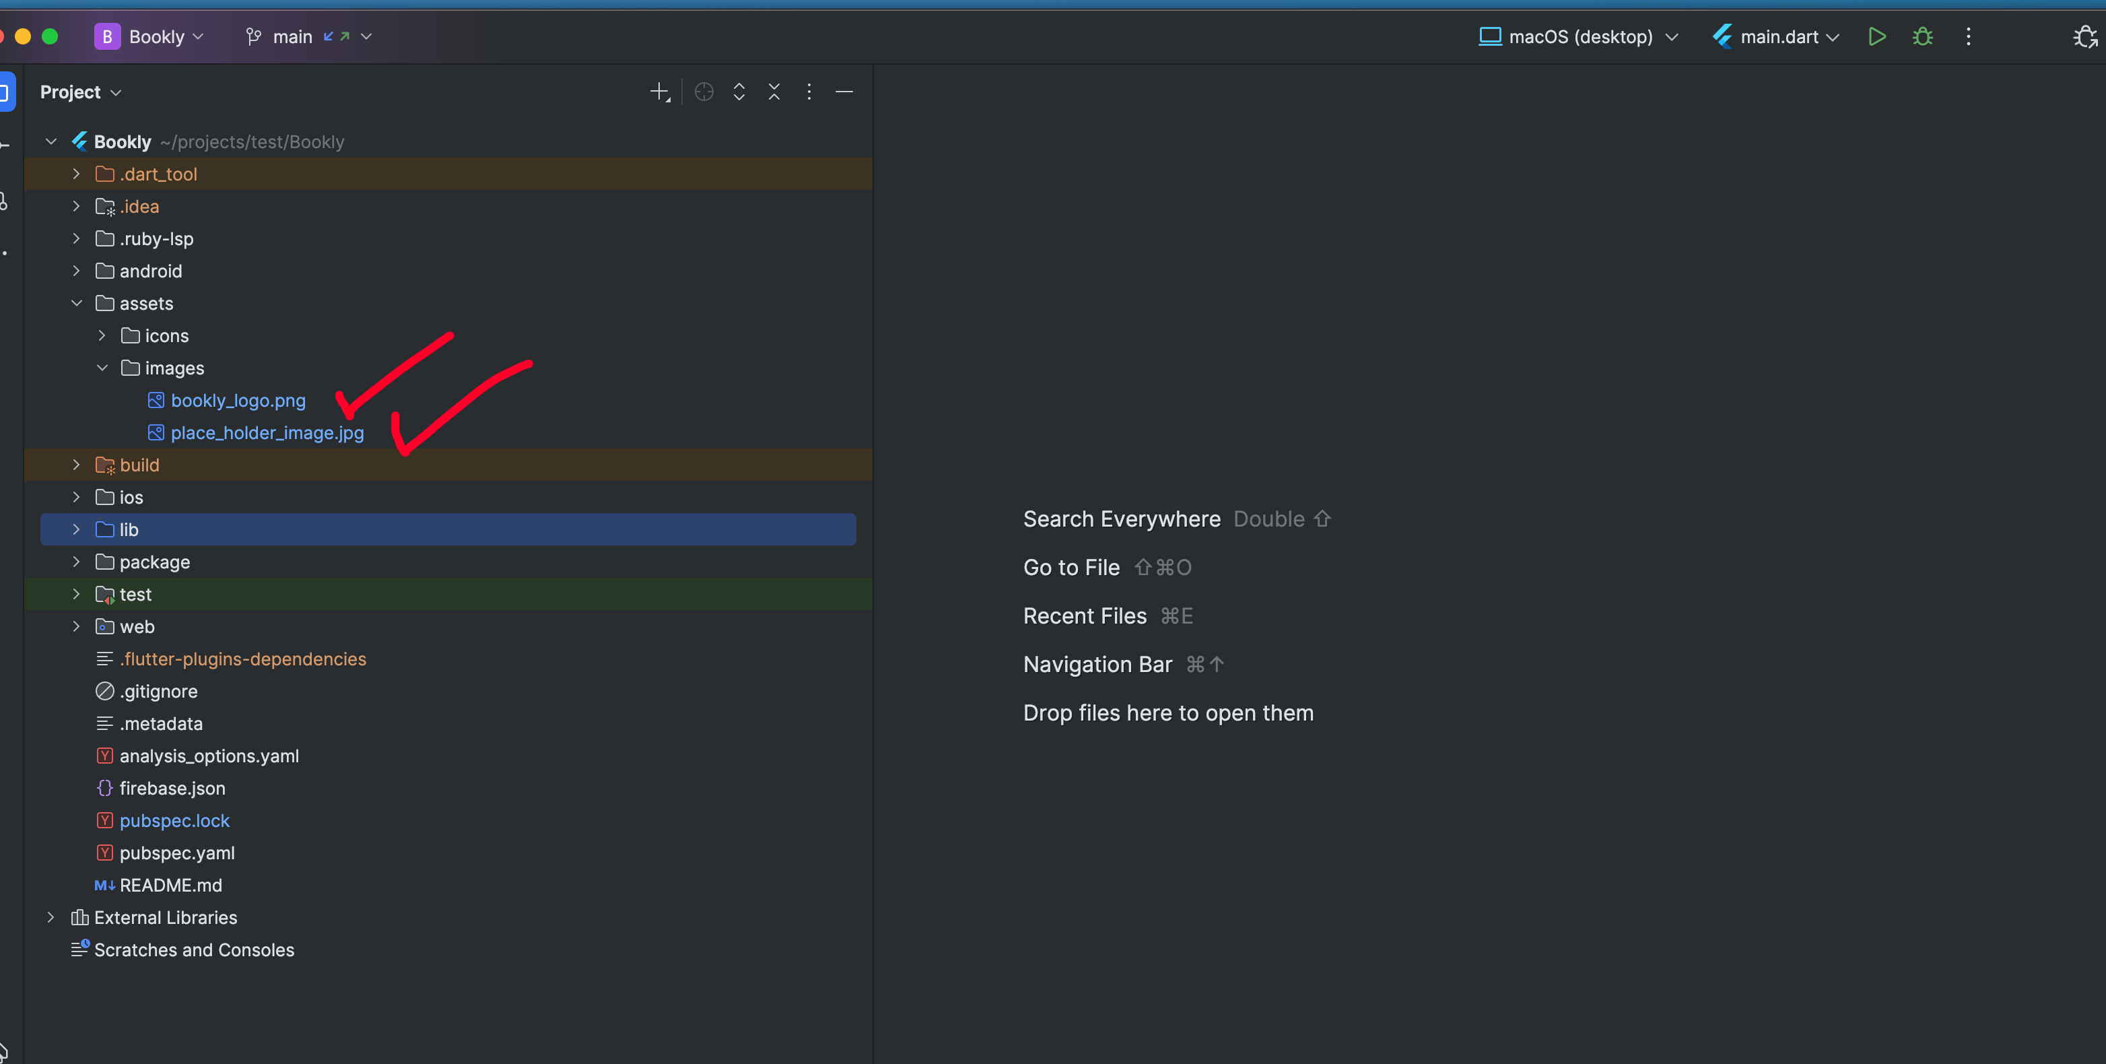The width and height of the screenshot is (2106, 1064).
Task: Open the macOS (desktop) device selector
Action: [x=1578, y=37]
